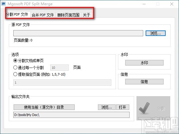The height and width of the screenshot is (134, 179).
Task: Click the pages-per-split field showing 10
Action: click(59, 68)
